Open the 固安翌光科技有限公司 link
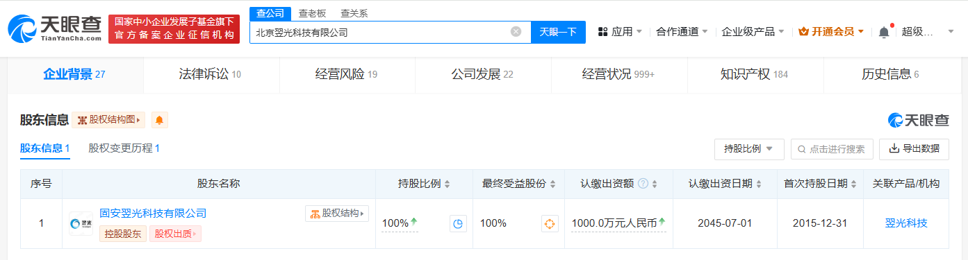The width and height of the screenshot is (968, 260). pyautogui.click(x=153, y=214)
